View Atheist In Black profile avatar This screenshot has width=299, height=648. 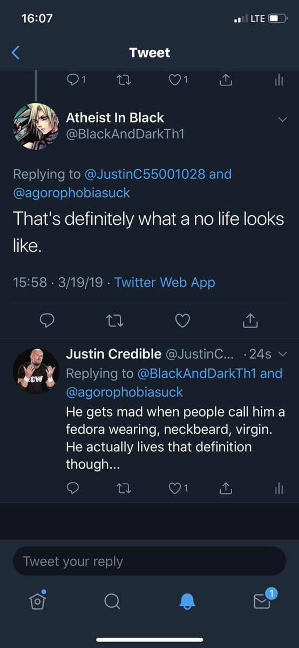tap(36, 126)
